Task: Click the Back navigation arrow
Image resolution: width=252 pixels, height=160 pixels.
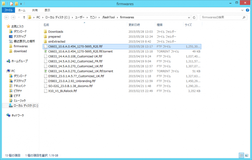Action: coord(6,17)
